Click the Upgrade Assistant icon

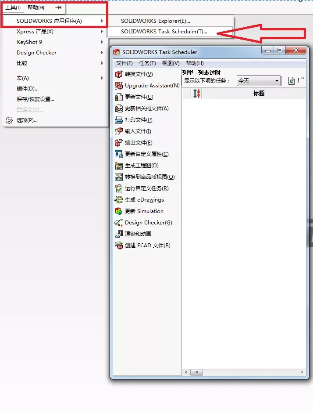(118, 86)
